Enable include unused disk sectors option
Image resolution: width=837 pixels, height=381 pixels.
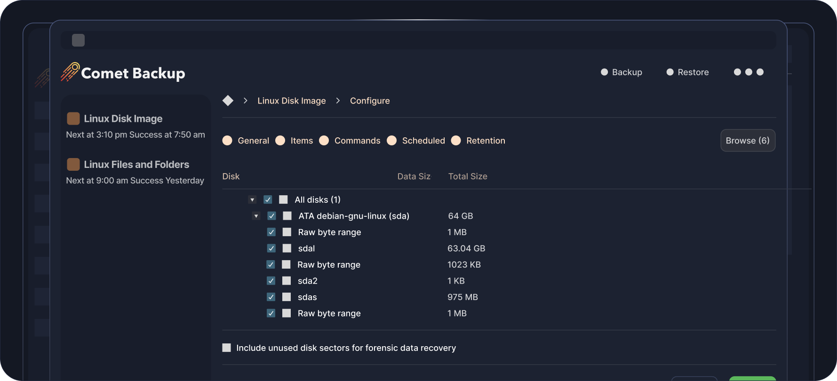coord(227,348)
